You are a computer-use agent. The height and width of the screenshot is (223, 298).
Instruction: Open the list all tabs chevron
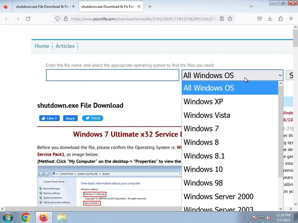pos(251,6)
